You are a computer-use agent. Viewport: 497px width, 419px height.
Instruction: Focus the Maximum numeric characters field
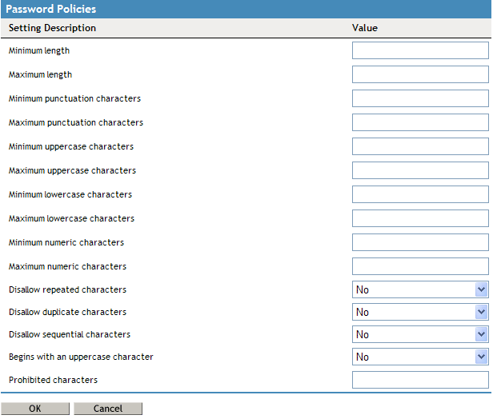tap(420, 266)
